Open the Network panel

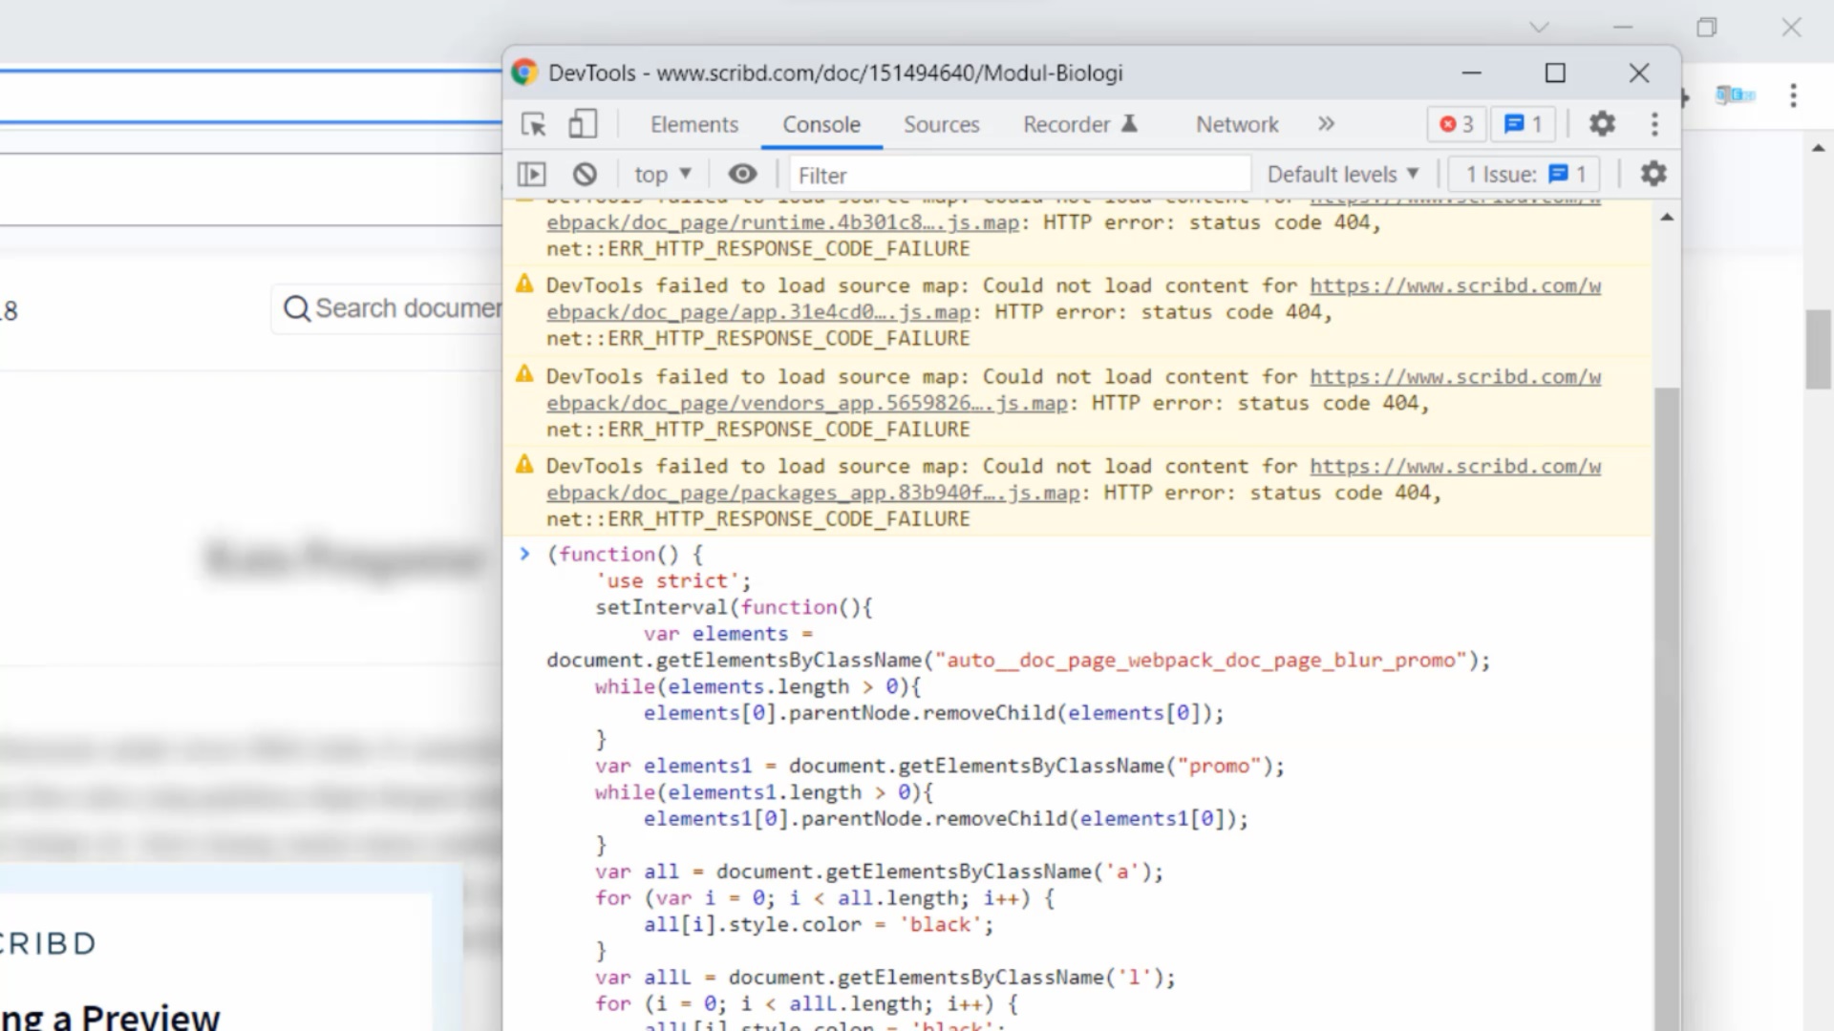pos(1236,124)
